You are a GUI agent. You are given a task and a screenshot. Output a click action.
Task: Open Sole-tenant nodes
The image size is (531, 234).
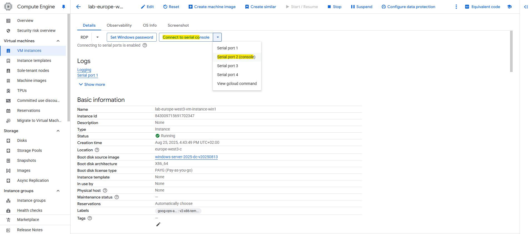coord(33,71)
